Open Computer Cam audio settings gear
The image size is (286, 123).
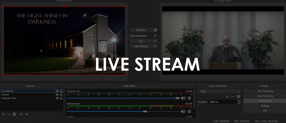coord(189,98)
